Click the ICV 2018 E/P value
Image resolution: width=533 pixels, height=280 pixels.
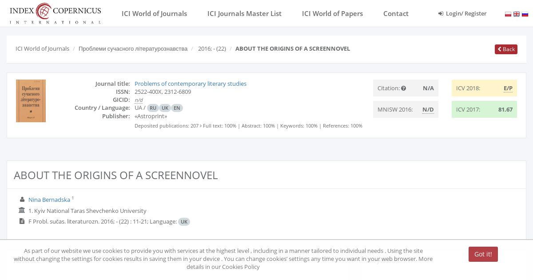pyautogui.click(x=508, y=88)
